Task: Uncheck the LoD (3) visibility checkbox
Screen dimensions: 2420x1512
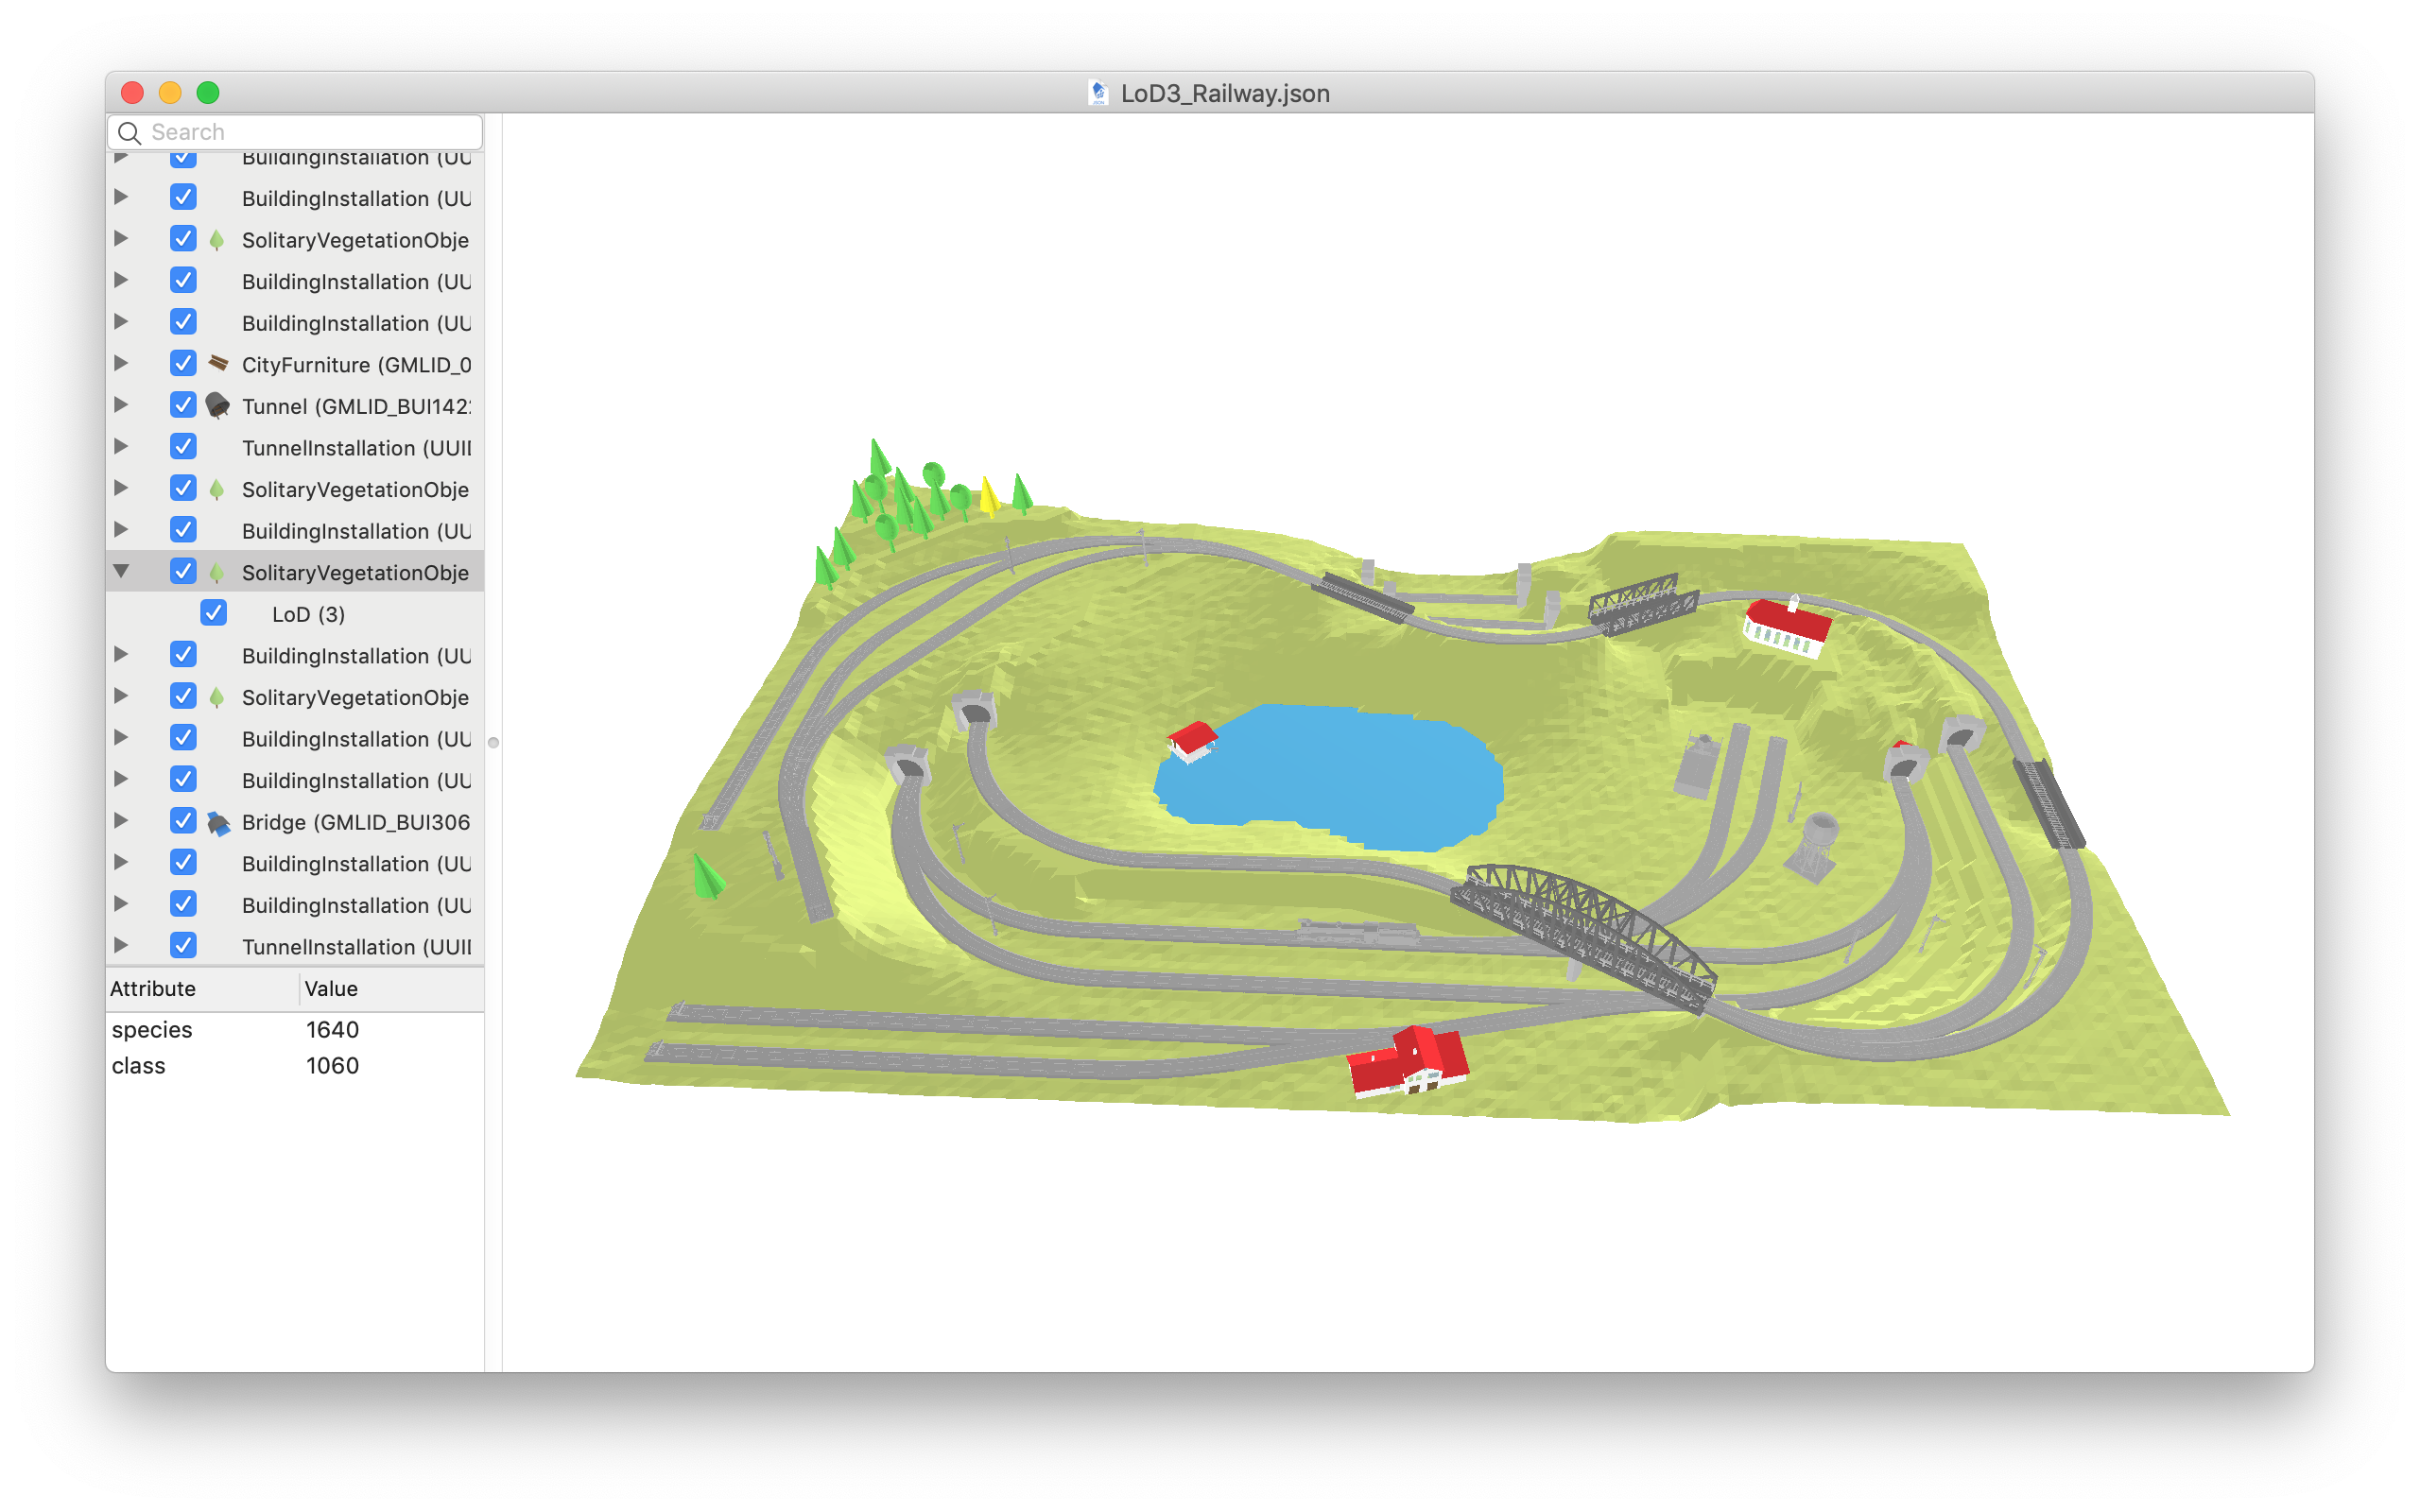Action: pyautogui.click(x=213, y=613)
